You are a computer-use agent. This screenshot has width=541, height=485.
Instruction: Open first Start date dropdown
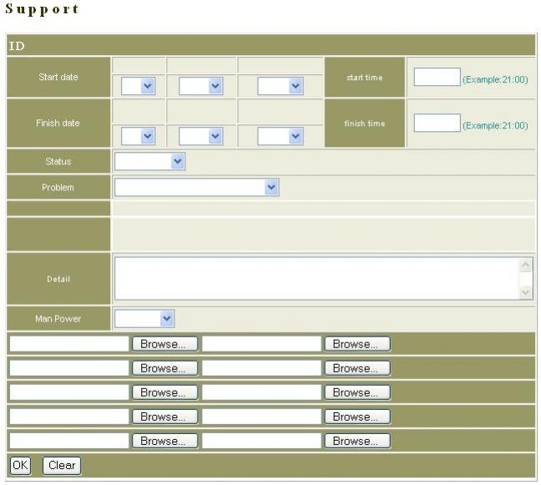[x=138, y=85]
